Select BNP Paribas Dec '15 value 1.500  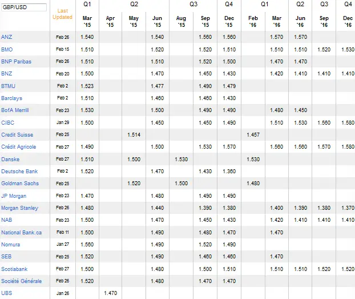coord(229,62)
